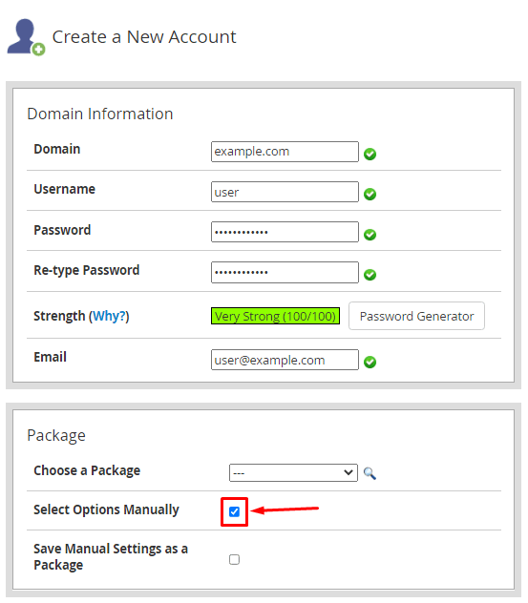528x603 pixels.
Task: Open the Choose a Package dropdown
Action: pos(293,472)
